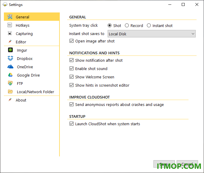The width and height of the screenshot is (204, 173).
Task: Open the General settings page
Action: click(32, 17)
